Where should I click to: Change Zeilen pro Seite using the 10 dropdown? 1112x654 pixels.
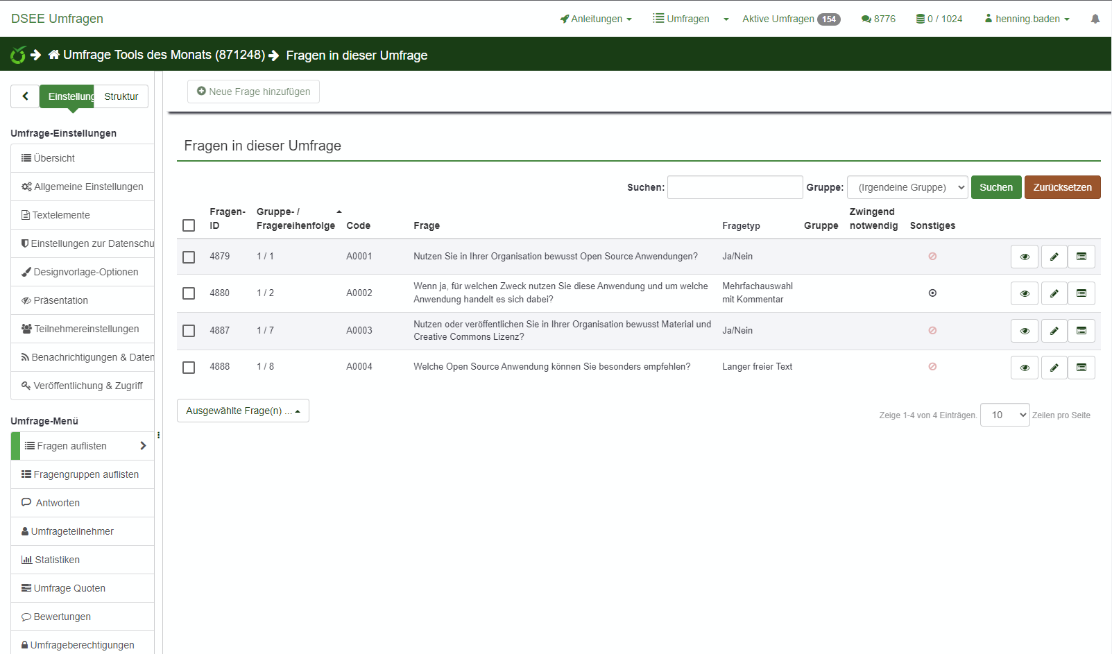click(x=1004, y=414)
